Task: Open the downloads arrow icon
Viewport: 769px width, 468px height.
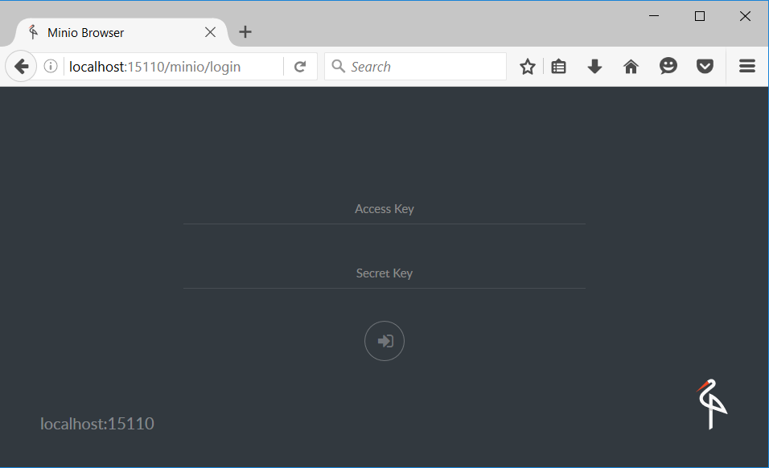Action: [594, 66]
